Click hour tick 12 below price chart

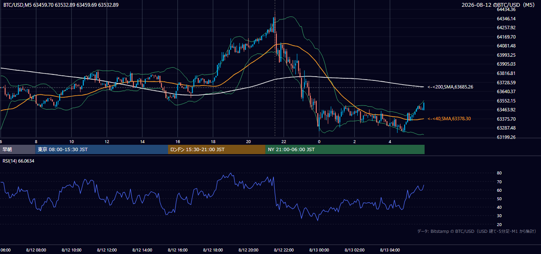pyautogui.click(x=107, y=141)
